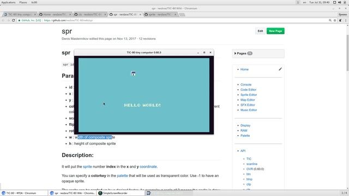Click the date and time clock in top panel
Image resolution: width=349 pixels, height=196 pixels.
(320, 2)
